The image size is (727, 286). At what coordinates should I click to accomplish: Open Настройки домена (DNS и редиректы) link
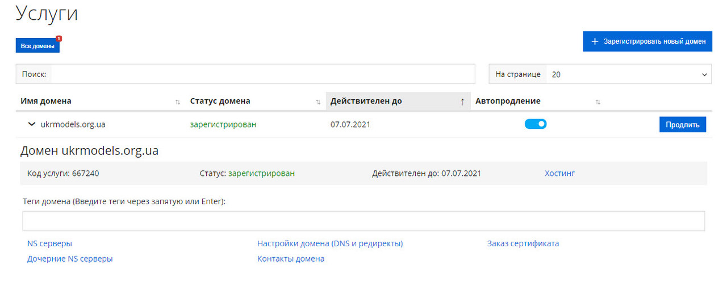330,243
